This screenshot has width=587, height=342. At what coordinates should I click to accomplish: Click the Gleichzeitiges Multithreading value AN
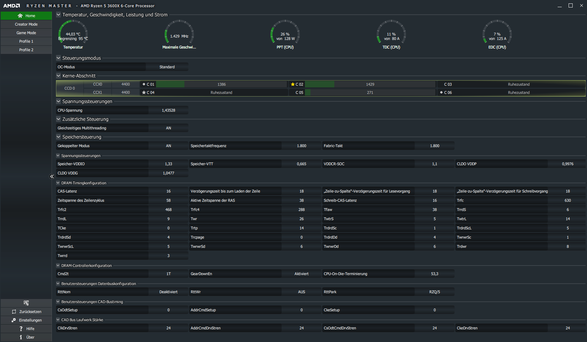click(x=168, y=128)
